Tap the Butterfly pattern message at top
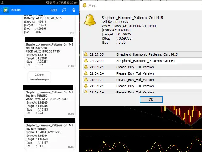202x152 pixels. tap(49, 25)
